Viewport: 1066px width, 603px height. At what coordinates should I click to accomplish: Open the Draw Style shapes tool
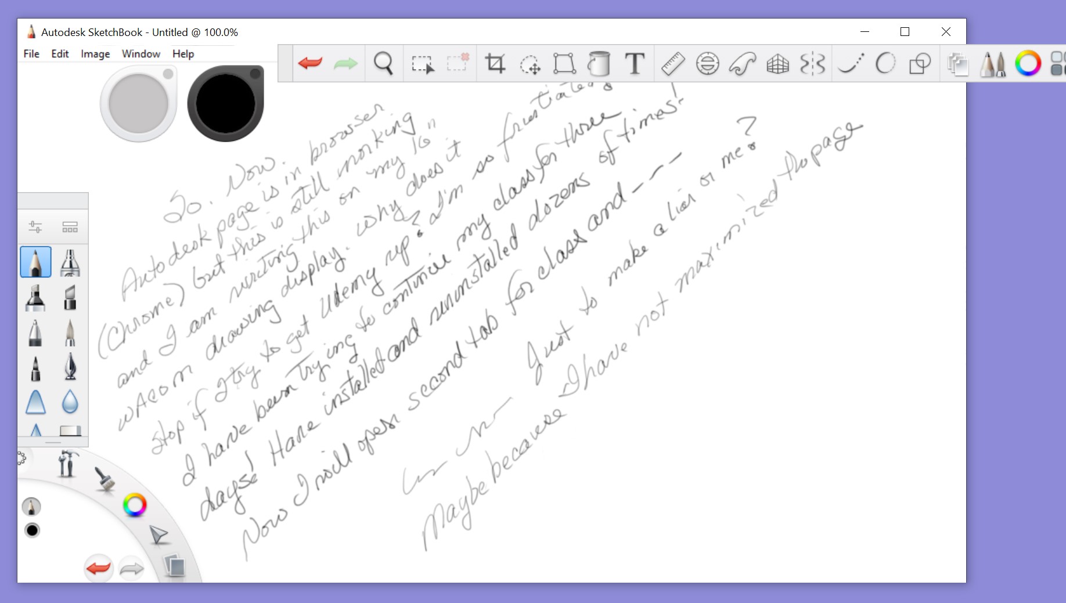coord(920,64)
